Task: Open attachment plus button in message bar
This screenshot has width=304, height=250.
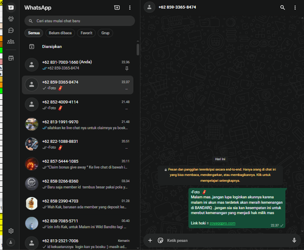Action: [150, 240]
